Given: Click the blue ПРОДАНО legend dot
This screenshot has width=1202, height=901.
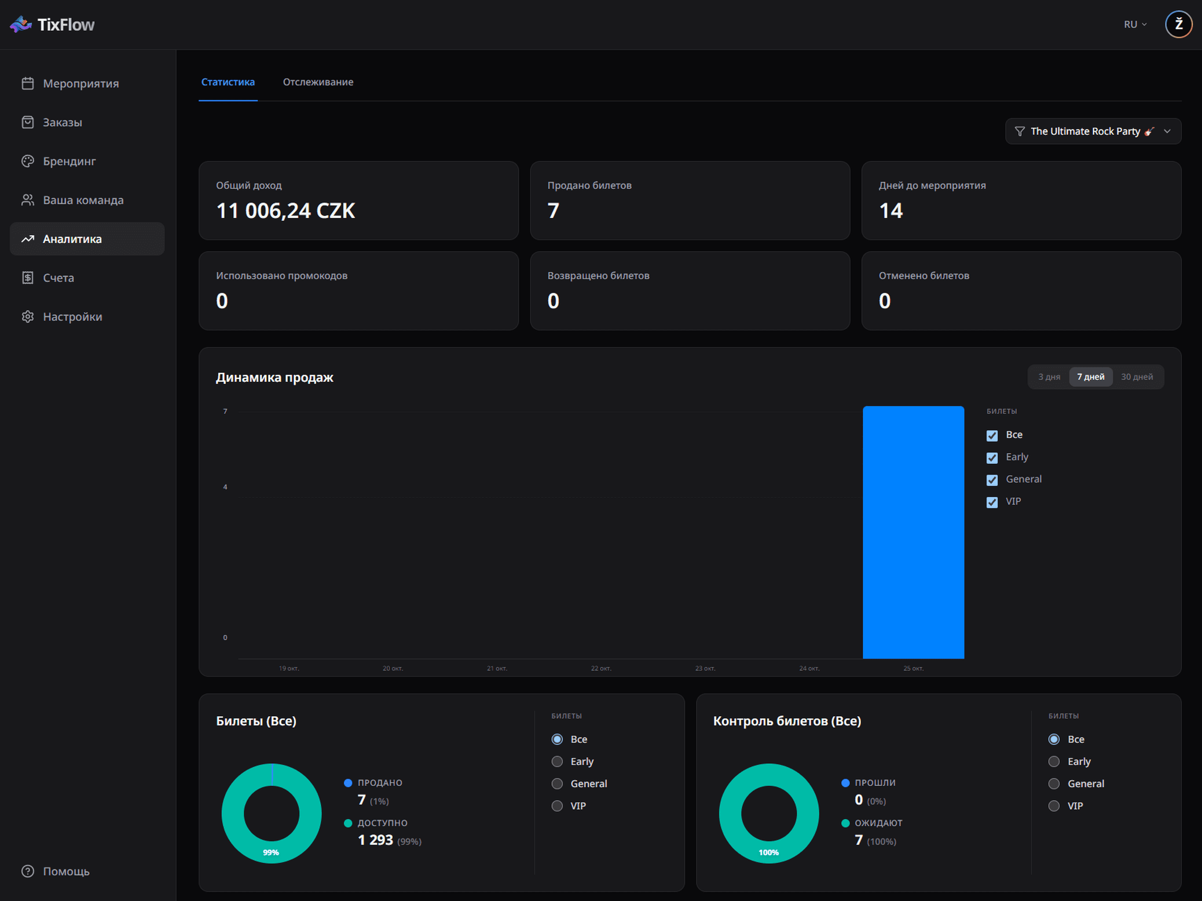Looking at the screenshot, I should (348, 783).
